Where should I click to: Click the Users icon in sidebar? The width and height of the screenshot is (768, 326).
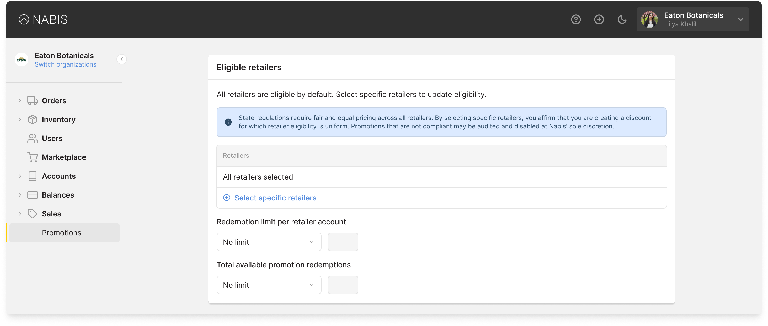click(32, 138)
